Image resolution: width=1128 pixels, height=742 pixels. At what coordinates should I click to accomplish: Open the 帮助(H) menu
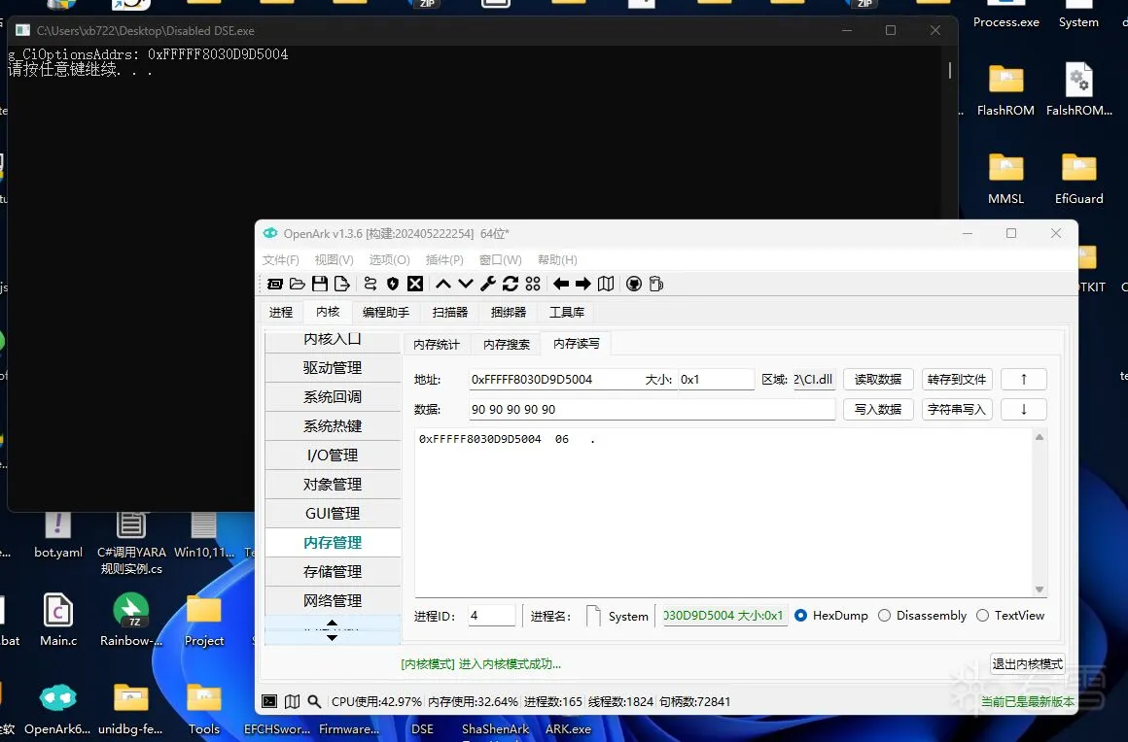pyautogui.click(x=557, y=259)
